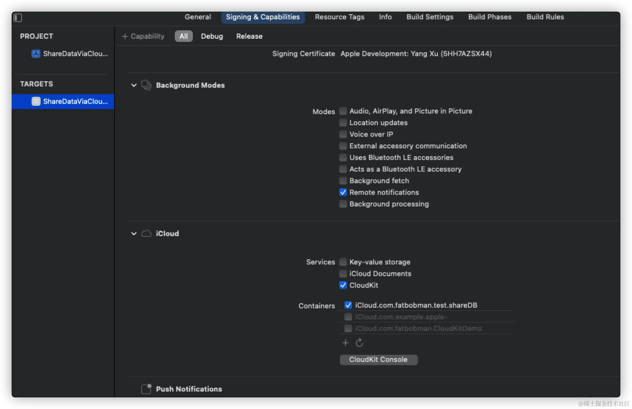Enable Key-value storage service
Image resolution: width=632 pixels, height=409 pixels.
click(x=343, y=262)
